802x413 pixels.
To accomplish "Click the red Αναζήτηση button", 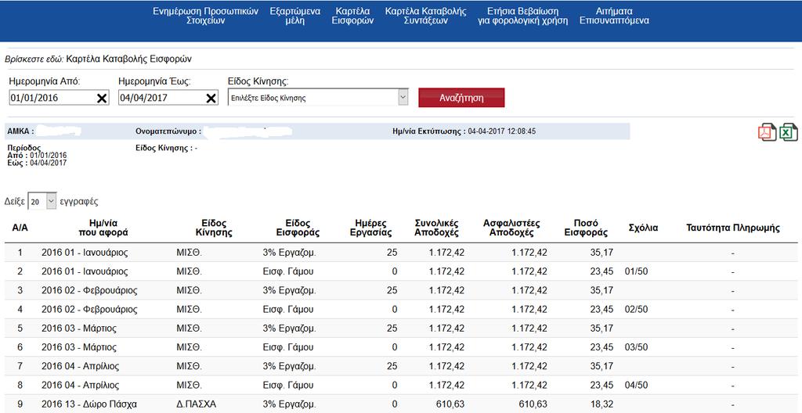I will (461, 98).
